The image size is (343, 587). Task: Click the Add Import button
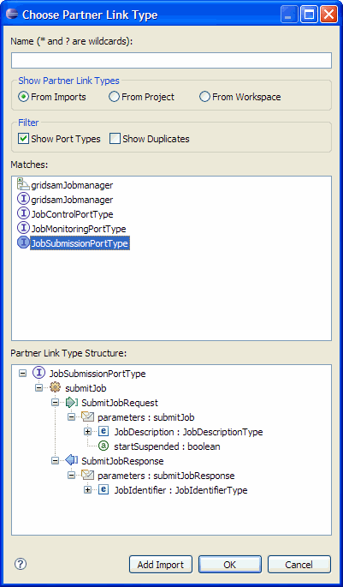point(161,564)
